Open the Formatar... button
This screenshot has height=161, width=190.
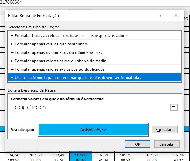(165, 129)
